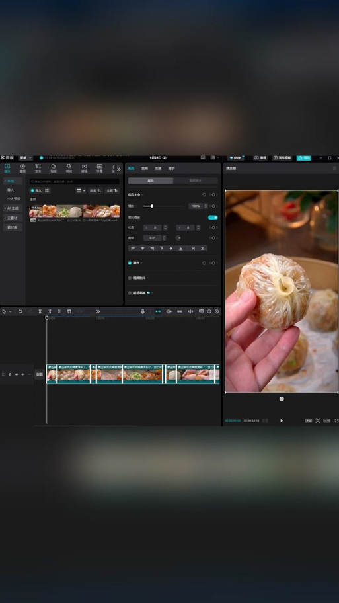Click the Export (导出) button at top right

coord(303,158)
